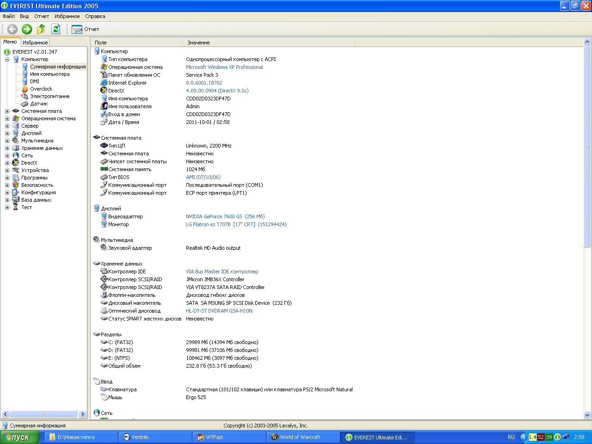Viewport: 592px width, 444px height.
Task: Open the Отчет menu in the menu bar
Action: (x=42, y=16)
